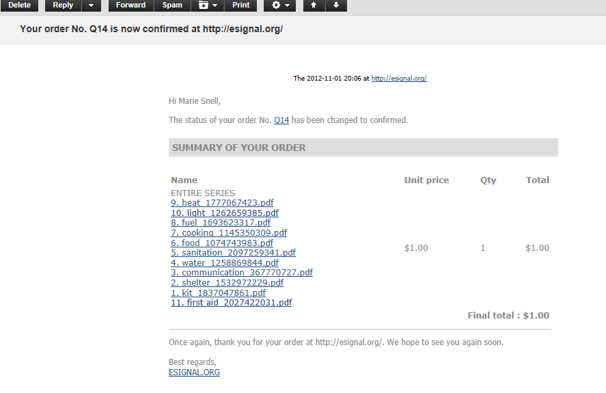
Task: Click the Delete button
Action: click(x=19, y=5)
